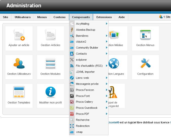Viewport: 171px width, 139px height.
Task: Expand the Phoca Gallery submenu arrow
Action: 106,102
